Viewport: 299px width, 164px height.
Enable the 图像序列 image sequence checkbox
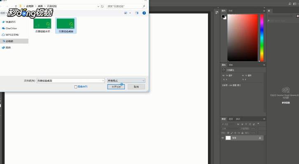pyautogui.click(x=76, y=87)
